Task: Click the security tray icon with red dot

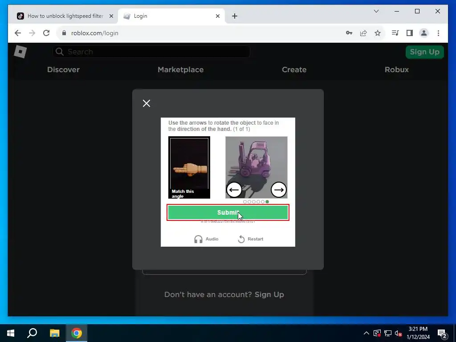Action: [x=377, y=333]
